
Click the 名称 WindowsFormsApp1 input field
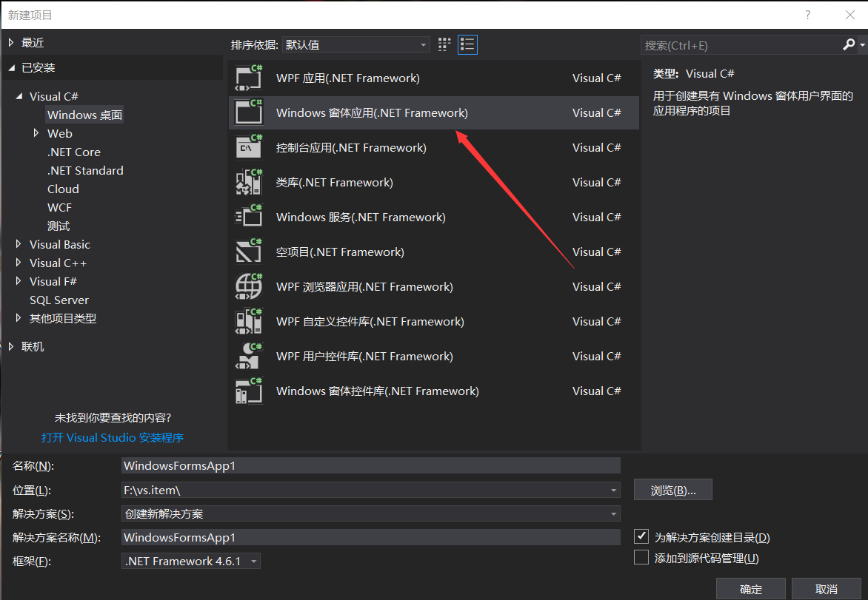[371, 465]
